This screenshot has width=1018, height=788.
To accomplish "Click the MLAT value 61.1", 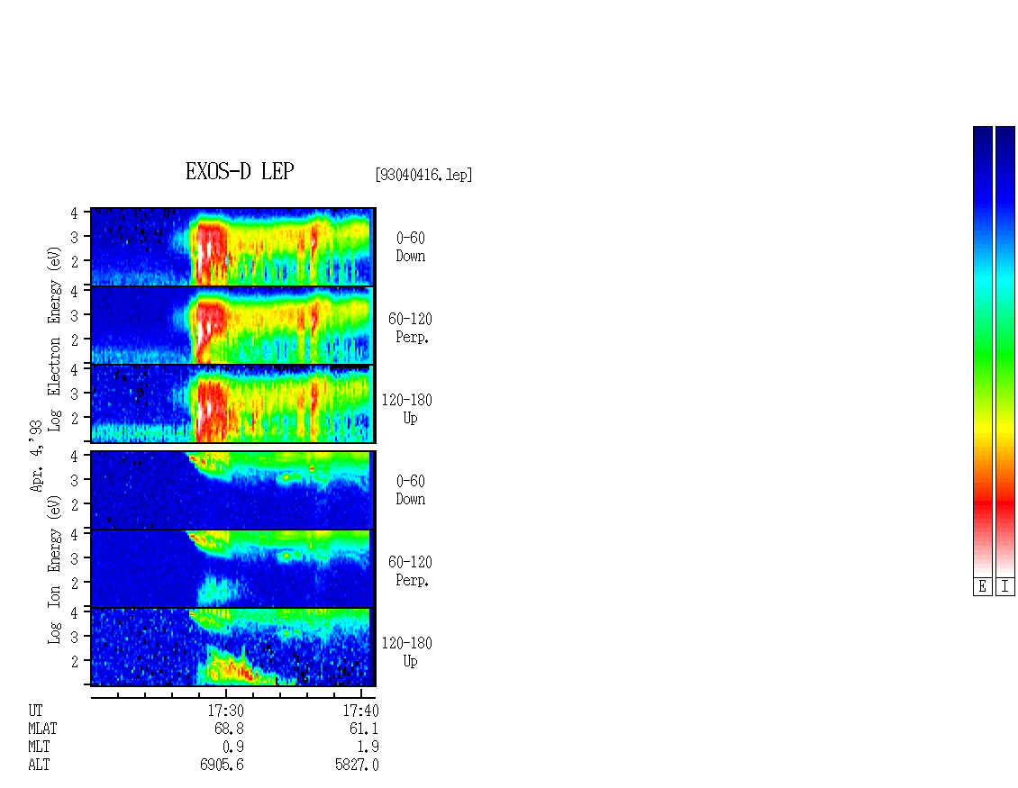I will point(364,729).
